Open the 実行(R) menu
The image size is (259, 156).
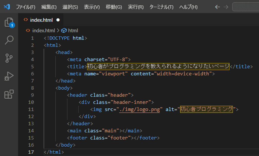point(136,7)
